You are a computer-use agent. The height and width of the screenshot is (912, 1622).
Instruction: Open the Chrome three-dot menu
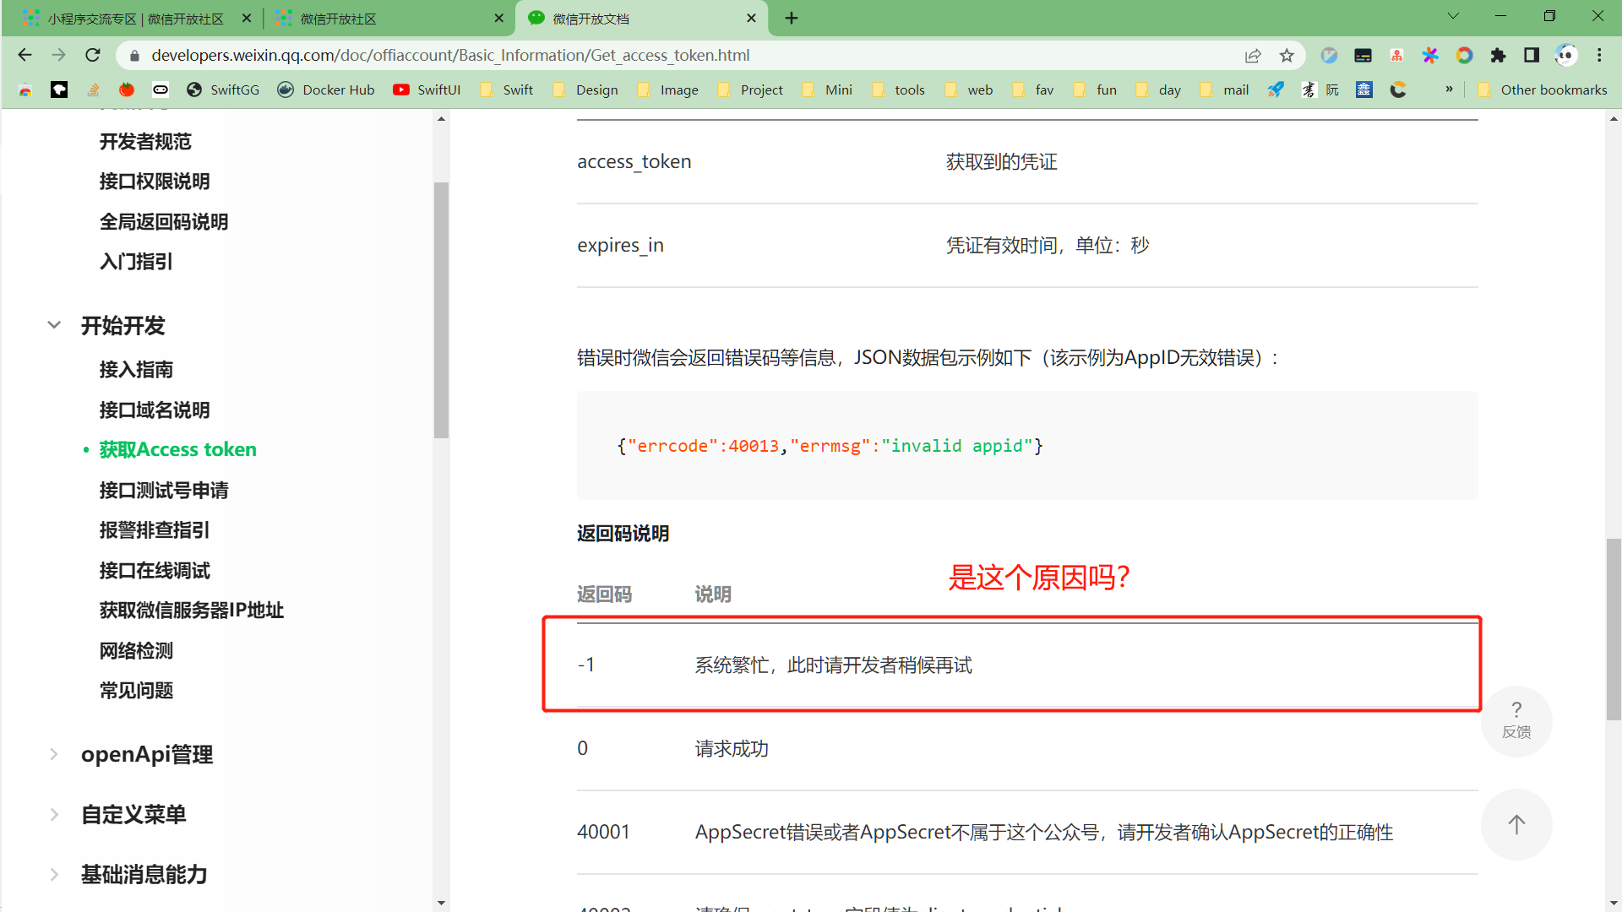(x=1599, y=56)
